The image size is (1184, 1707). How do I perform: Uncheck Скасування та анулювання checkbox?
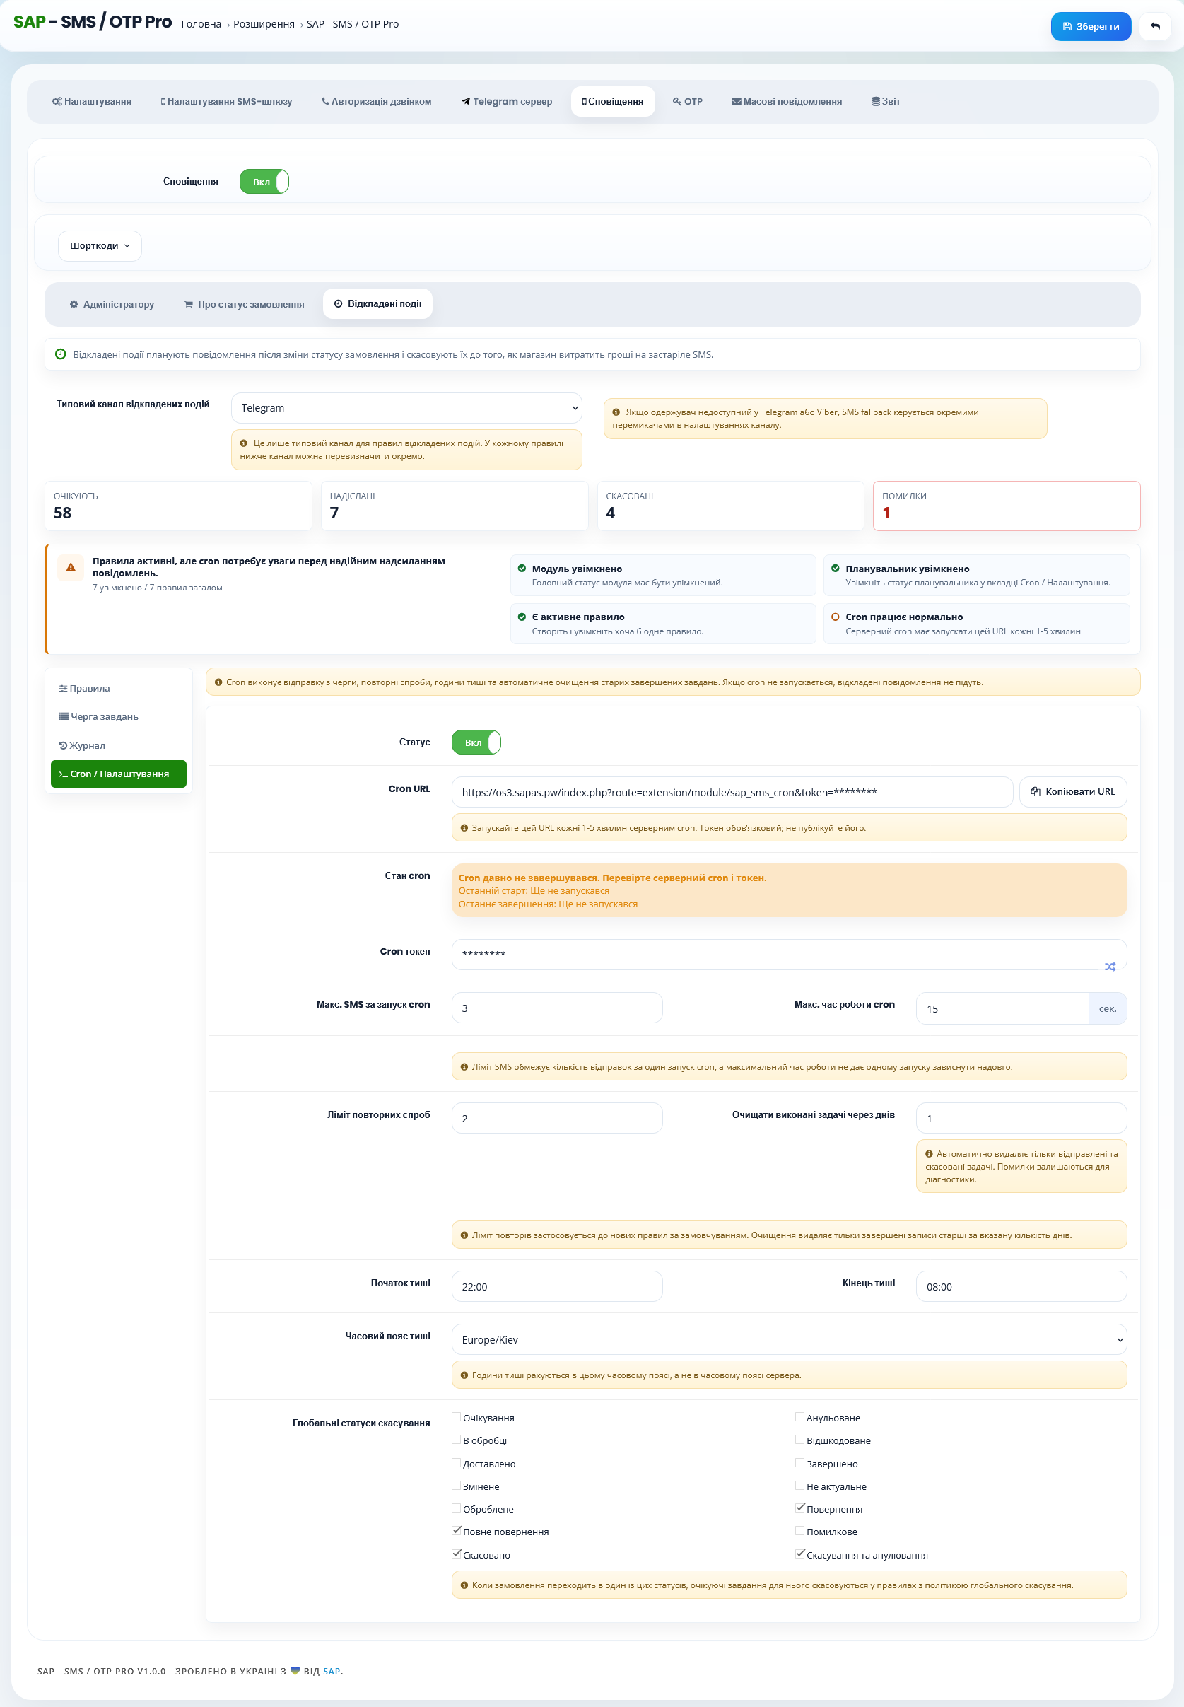click(799, 1554)
